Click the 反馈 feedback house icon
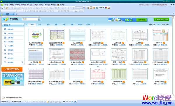The height and width of the screenshot is (106, 175). (59, 5)
